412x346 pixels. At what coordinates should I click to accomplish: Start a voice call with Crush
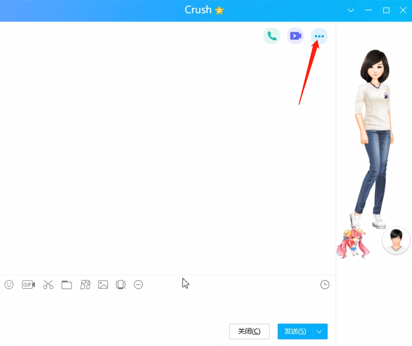[272, 36]
